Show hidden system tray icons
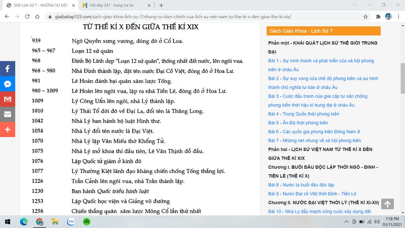Image resolution: width=405 pixels, height=228 pixels. (346, 222)
